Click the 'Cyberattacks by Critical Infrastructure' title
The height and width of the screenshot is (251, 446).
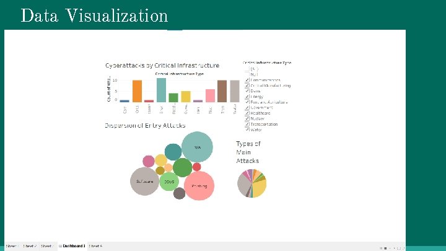click(x=162, y=66)
